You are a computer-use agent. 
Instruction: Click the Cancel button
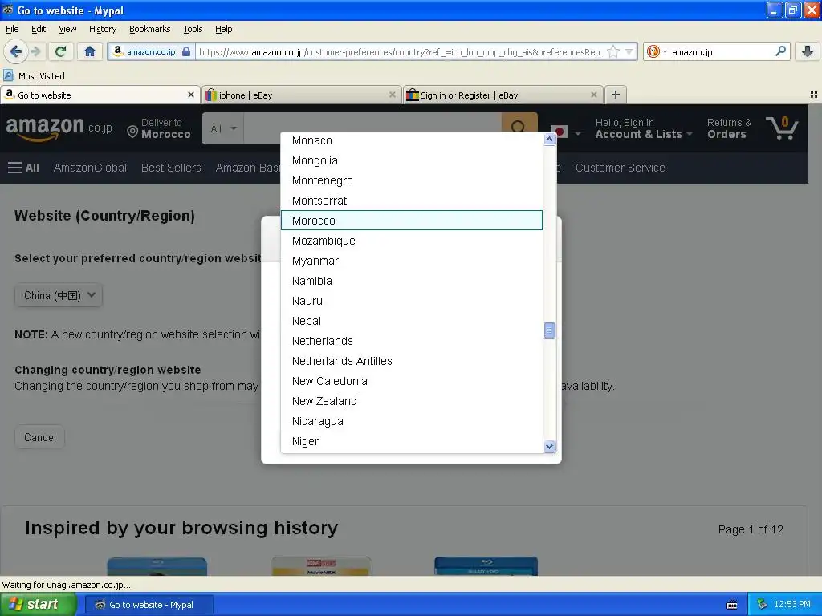click(40, 437)
